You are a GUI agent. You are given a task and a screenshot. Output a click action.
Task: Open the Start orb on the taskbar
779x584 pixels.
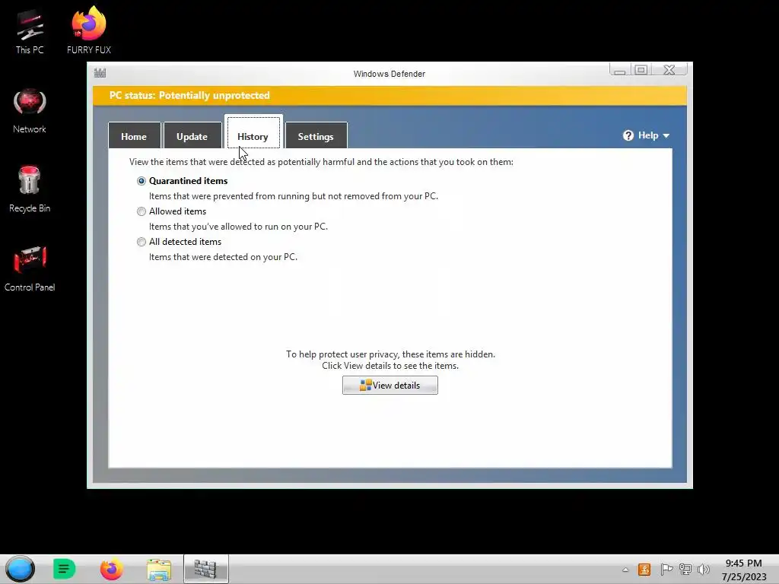(x=21, y=569)
